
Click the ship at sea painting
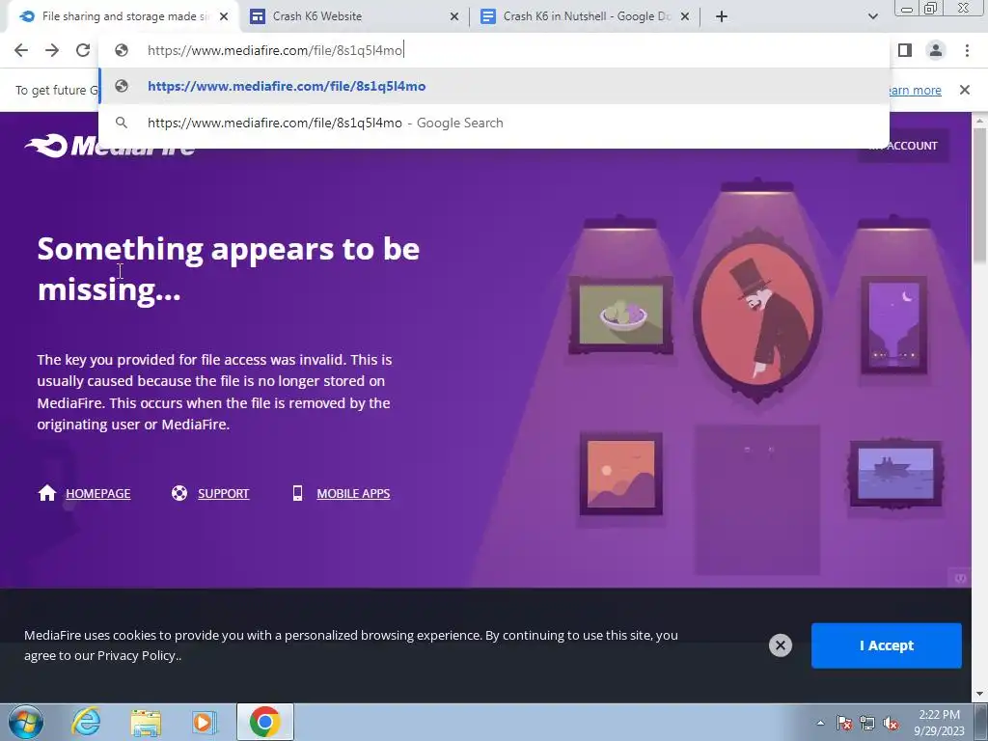pyautogui.click(x=895, y=474)
